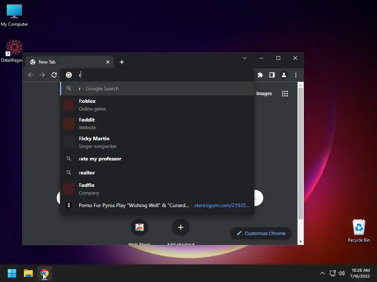Open a new tab with plus button
Screen dimensions: 377x282
pos(121,62)
